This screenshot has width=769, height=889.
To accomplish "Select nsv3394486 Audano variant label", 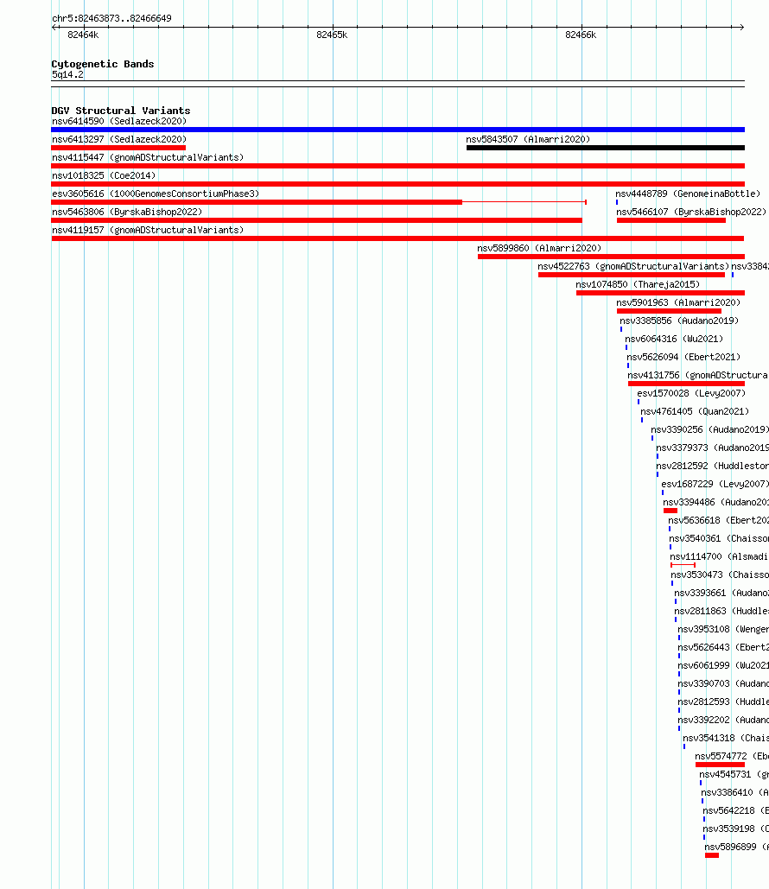I will [x=715, y=502].
